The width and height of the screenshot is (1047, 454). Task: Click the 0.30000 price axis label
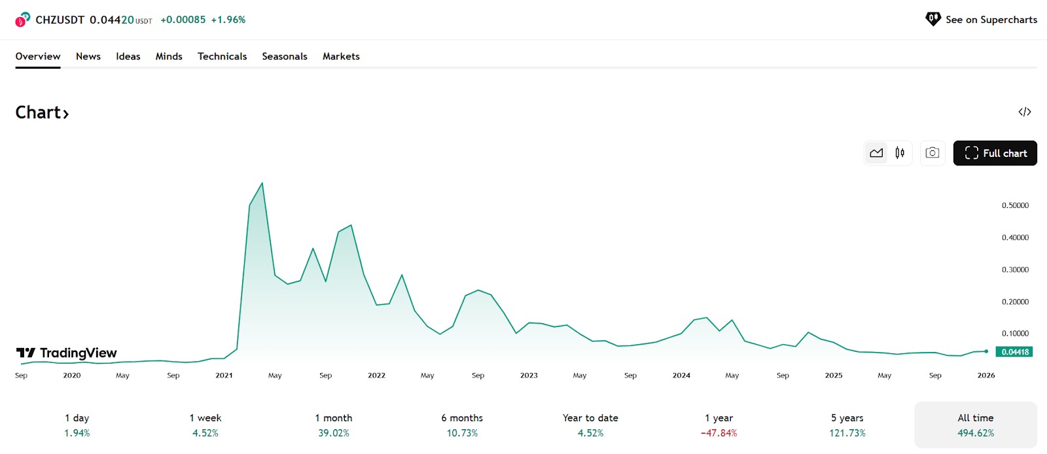[1015, 270]
